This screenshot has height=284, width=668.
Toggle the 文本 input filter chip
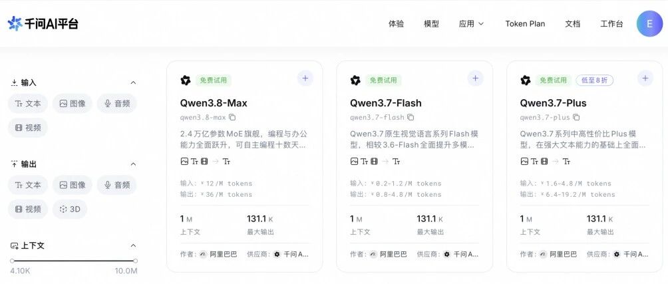click(x=28, y=104)
